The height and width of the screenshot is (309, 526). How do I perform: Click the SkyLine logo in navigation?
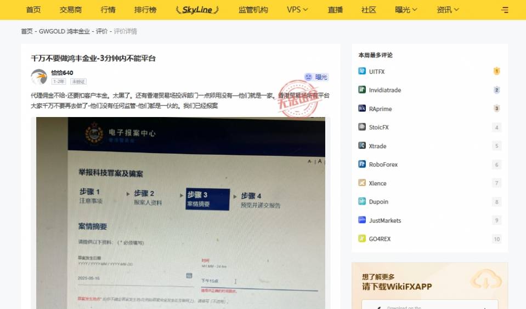197,10
